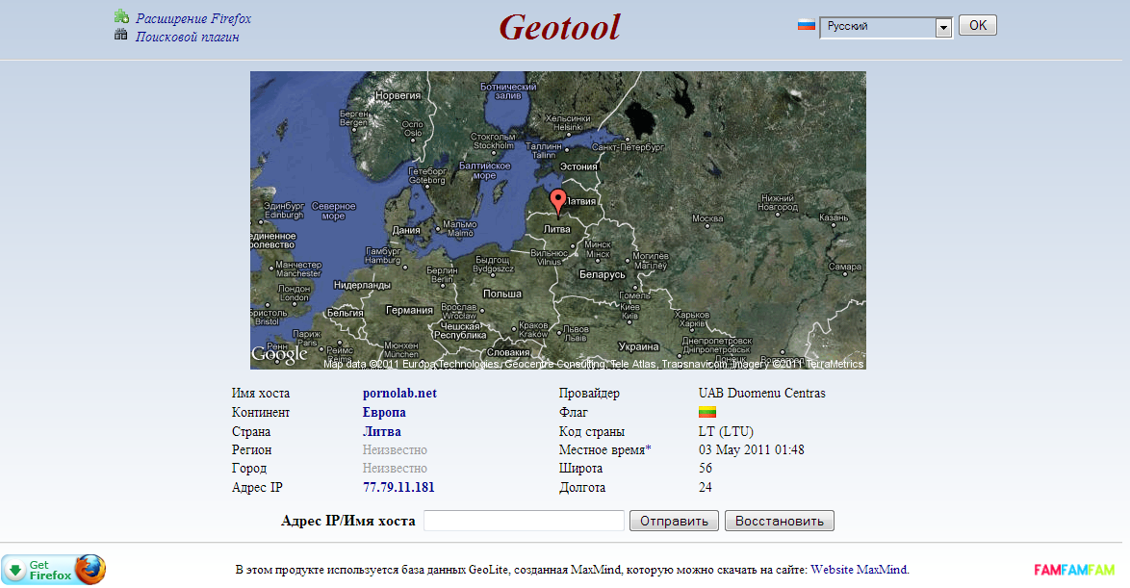Screen dimensions: 1130x588
Task: Click the Russian flag icon
Action: 807,25
